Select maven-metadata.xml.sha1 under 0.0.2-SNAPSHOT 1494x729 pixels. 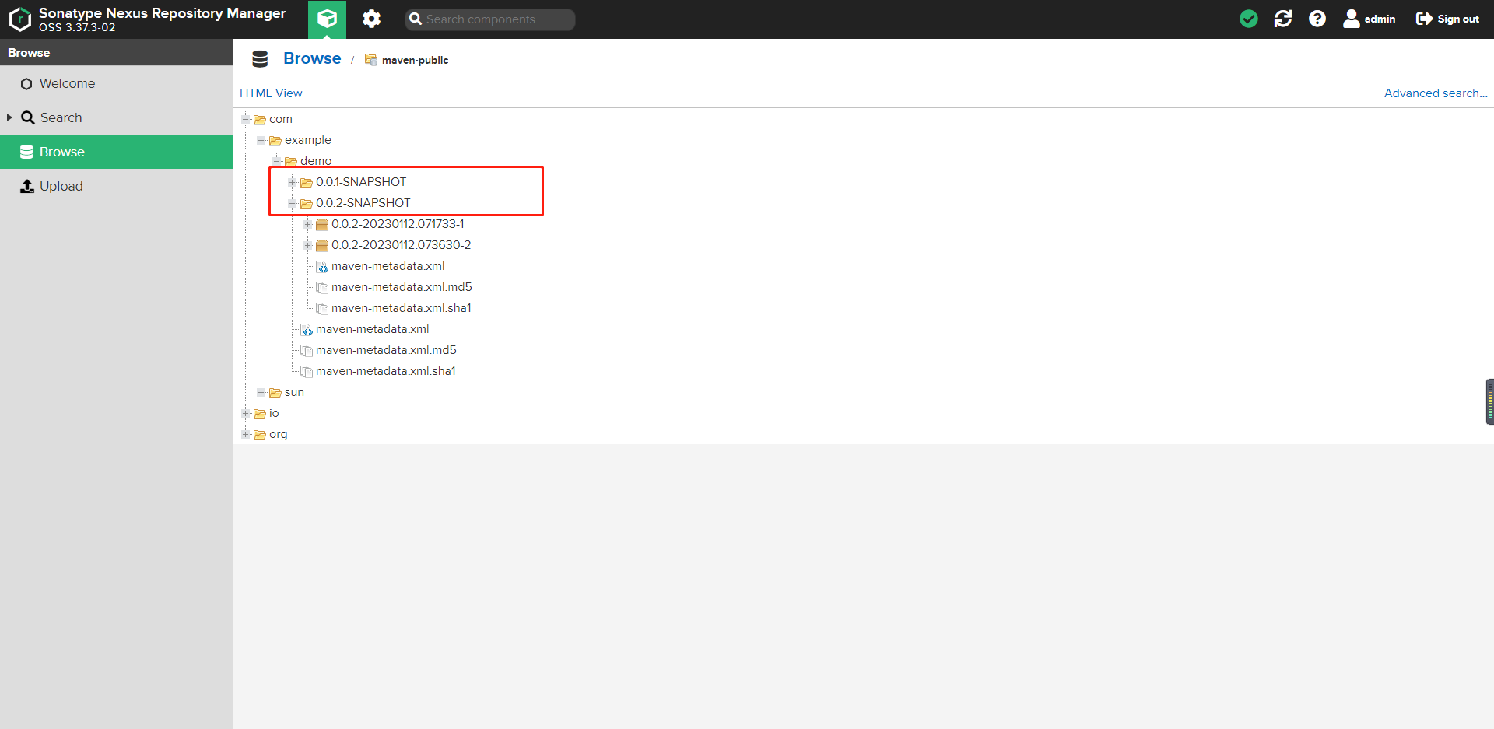click(401, 308)
